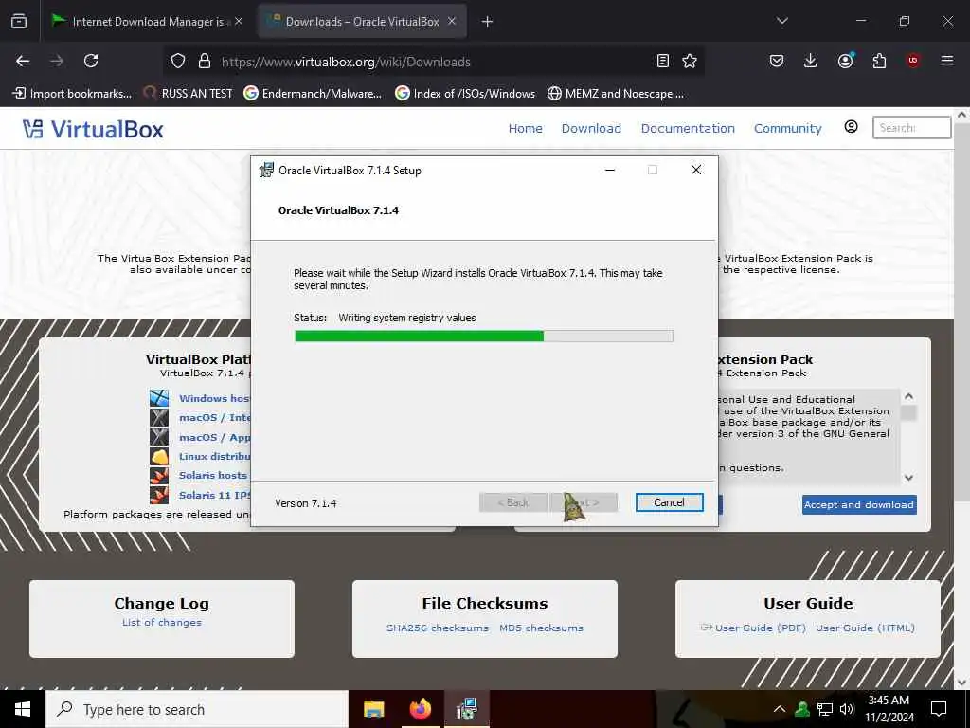Open the Windows Start button
This screenshot has width=970, height=728.
tap(23, 709)
